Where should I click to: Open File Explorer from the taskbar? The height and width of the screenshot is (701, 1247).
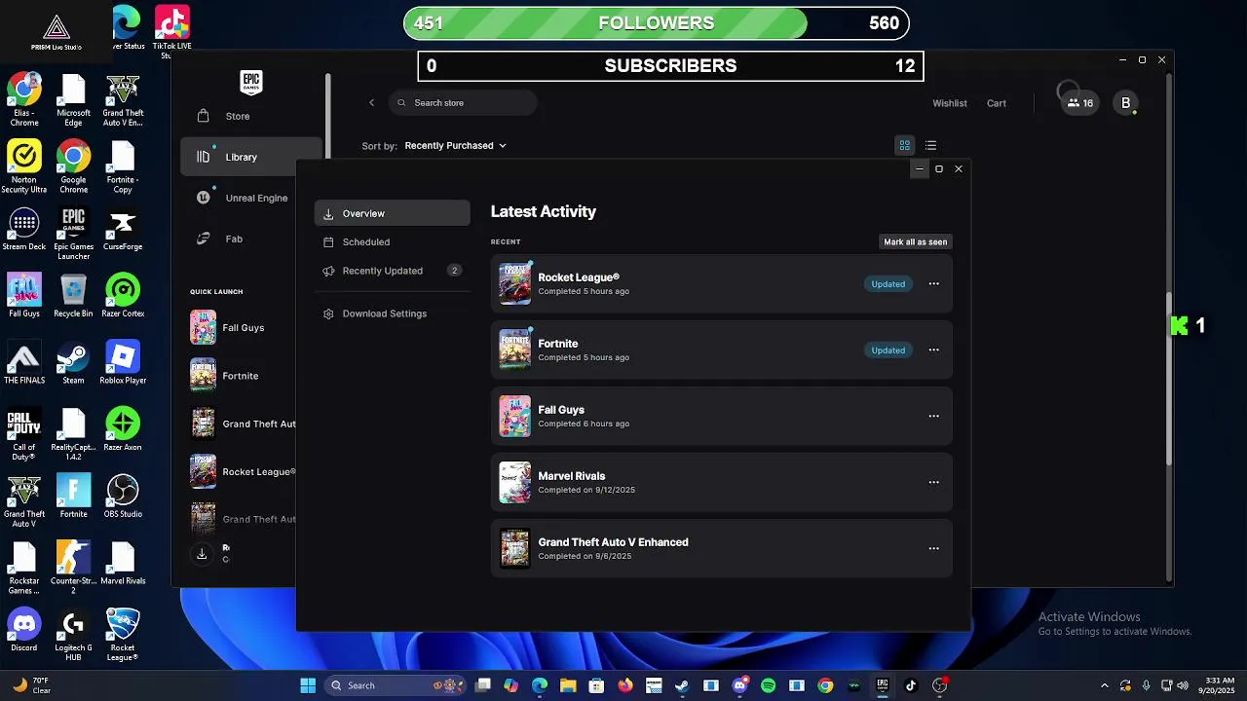point(568,685)
